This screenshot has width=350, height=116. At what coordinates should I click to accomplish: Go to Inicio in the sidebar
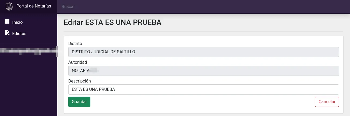pos(17,23)
